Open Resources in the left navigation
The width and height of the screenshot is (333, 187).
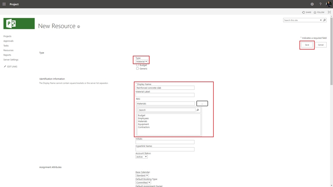[x=8, y=50]
